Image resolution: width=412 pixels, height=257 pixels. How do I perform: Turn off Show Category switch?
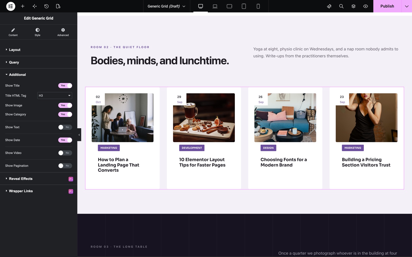[65, 114]
